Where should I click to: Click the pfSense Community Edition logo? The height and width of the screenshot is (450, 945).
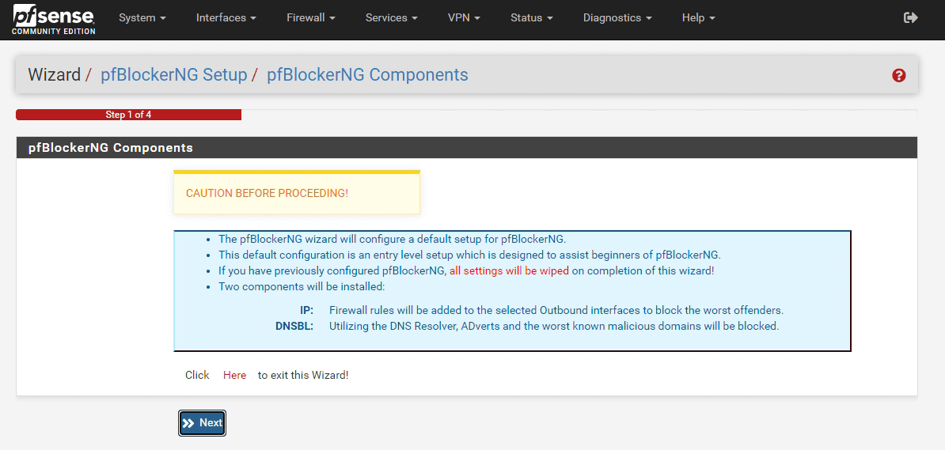coord(54,20)
